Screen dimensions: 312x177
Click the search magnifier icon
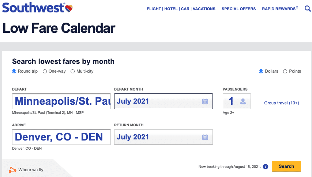pyautogui.click(x=308, y=8)
